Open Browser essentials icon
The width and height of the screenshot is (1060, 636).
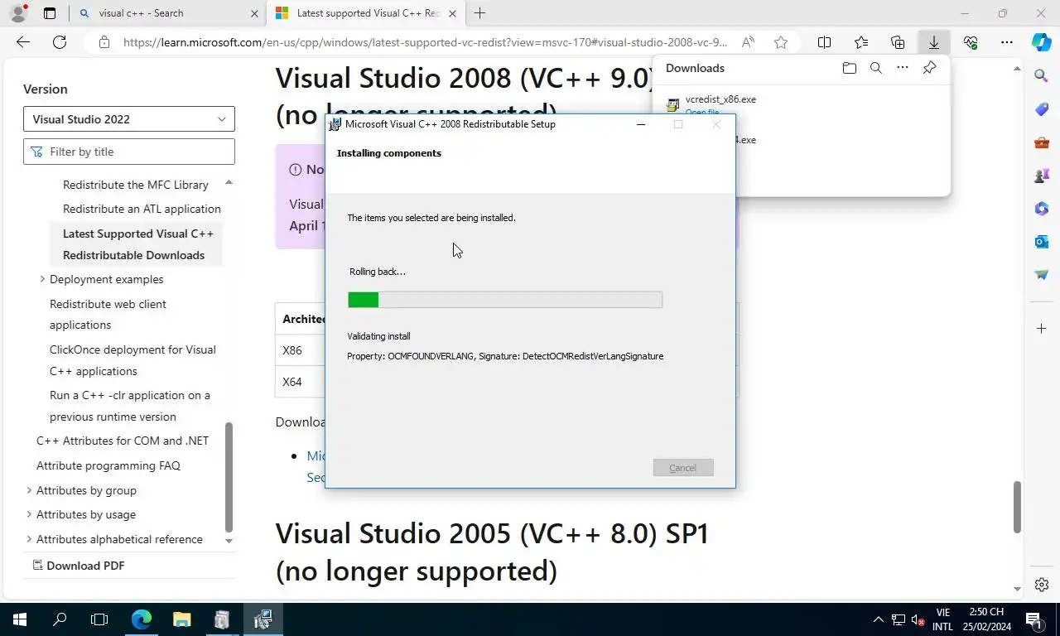pyautogui.click(x=971, y=42)
